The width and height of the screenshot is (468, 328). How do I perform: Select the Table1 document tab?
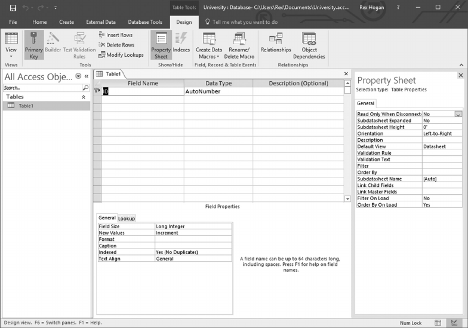pyautogui.click(x=109, y=74)
